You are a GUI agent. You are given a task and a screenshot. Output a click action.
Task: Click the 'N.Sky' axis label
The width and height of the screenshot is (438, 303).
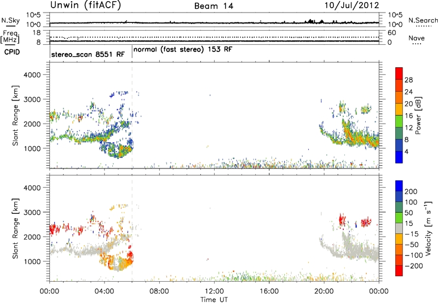coord(10,20)
